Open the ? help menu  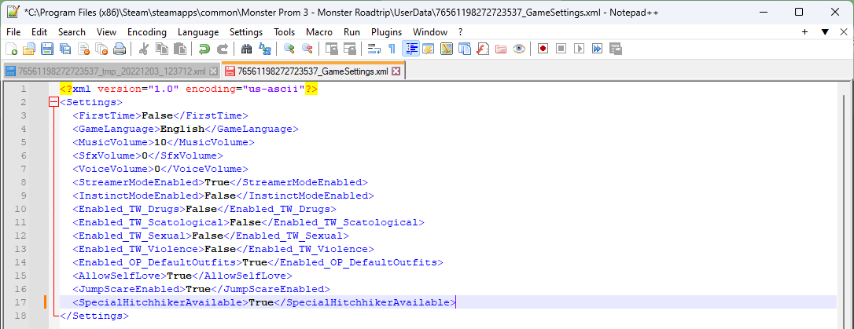click(x=460, y=32)
